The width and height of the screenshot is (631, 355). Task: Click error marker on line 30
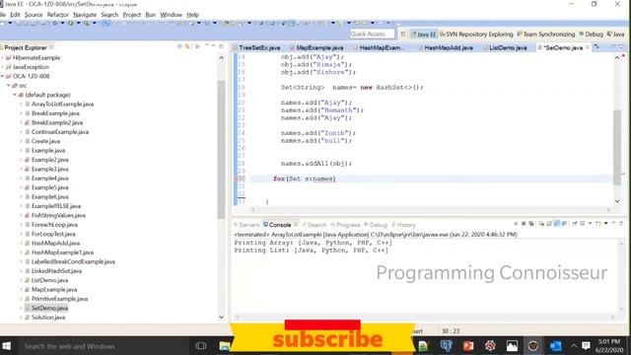(236, 178)
